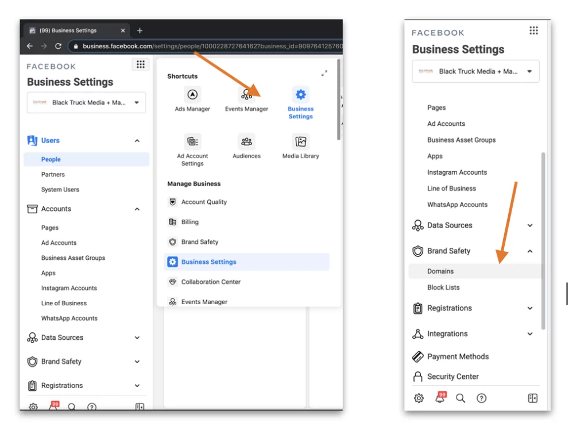Screen dimensions: 588x430
Task: Select Partners under Users
Action: pos(53,175)
